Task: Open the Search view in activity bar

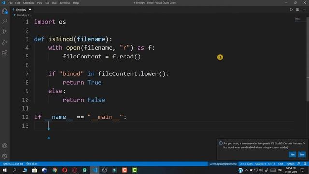Action: point(5,21)
